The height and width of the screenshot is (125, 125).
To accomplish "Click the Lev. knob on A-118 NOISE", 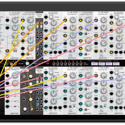I will click(x=15, y=43).
